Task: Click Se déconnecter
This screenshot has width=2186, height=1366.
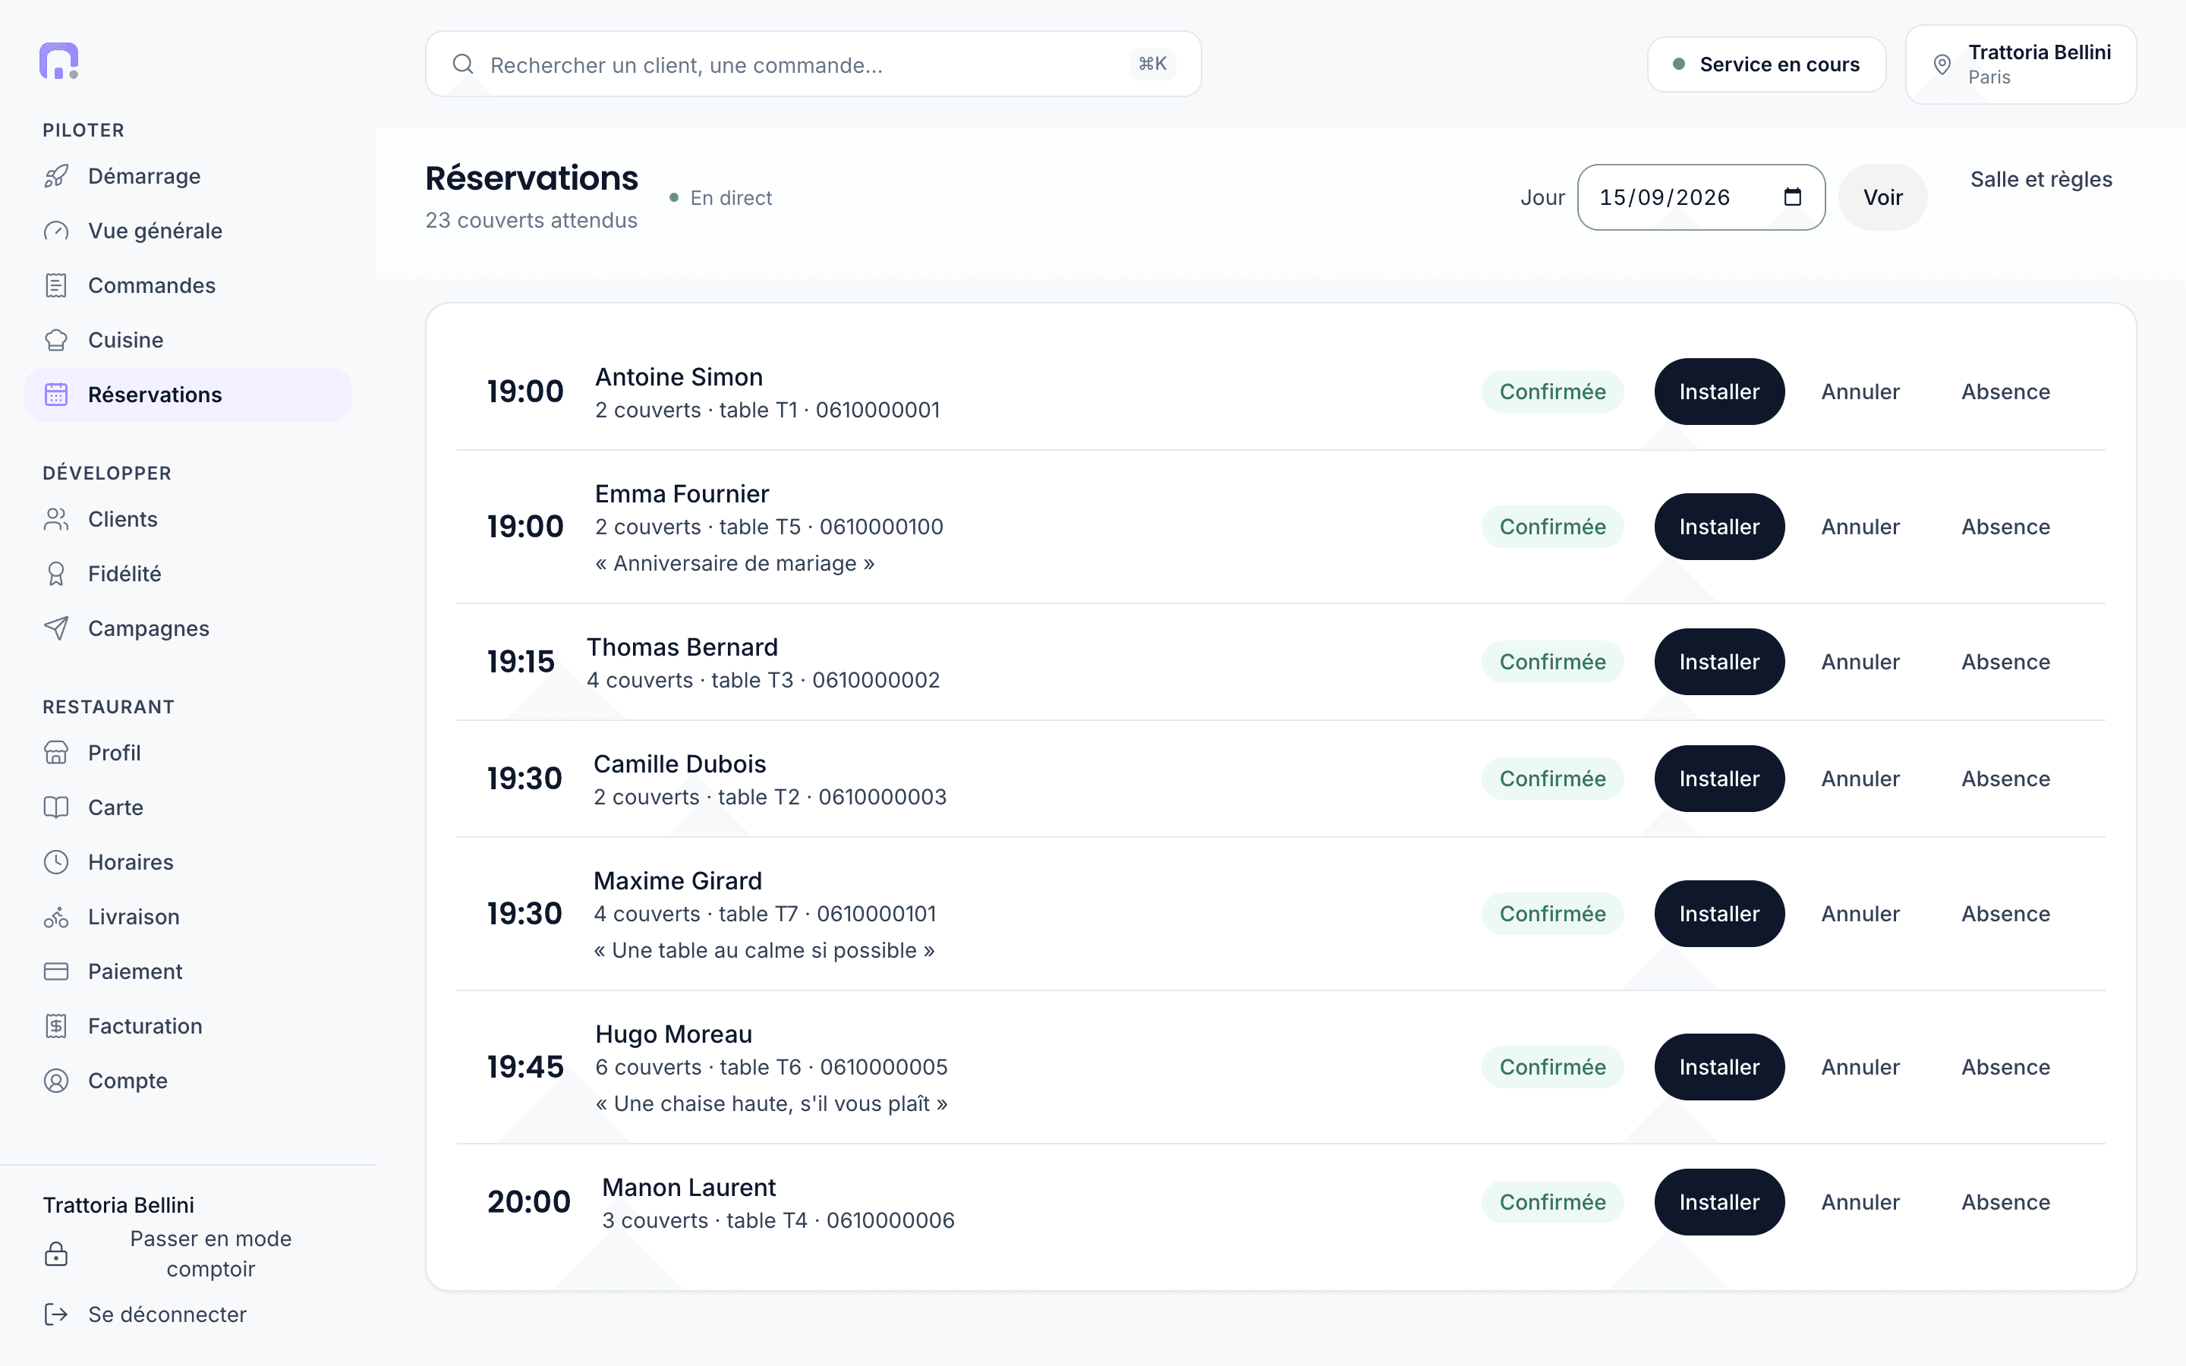Action: 188,1314
